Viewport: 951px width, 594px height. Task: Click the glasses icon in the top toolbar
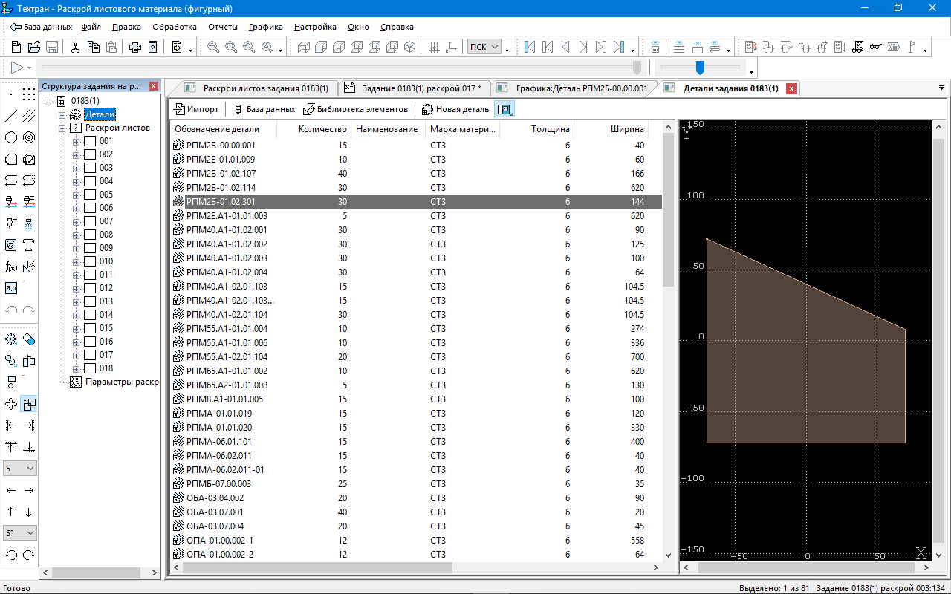(x=875, y=48)
